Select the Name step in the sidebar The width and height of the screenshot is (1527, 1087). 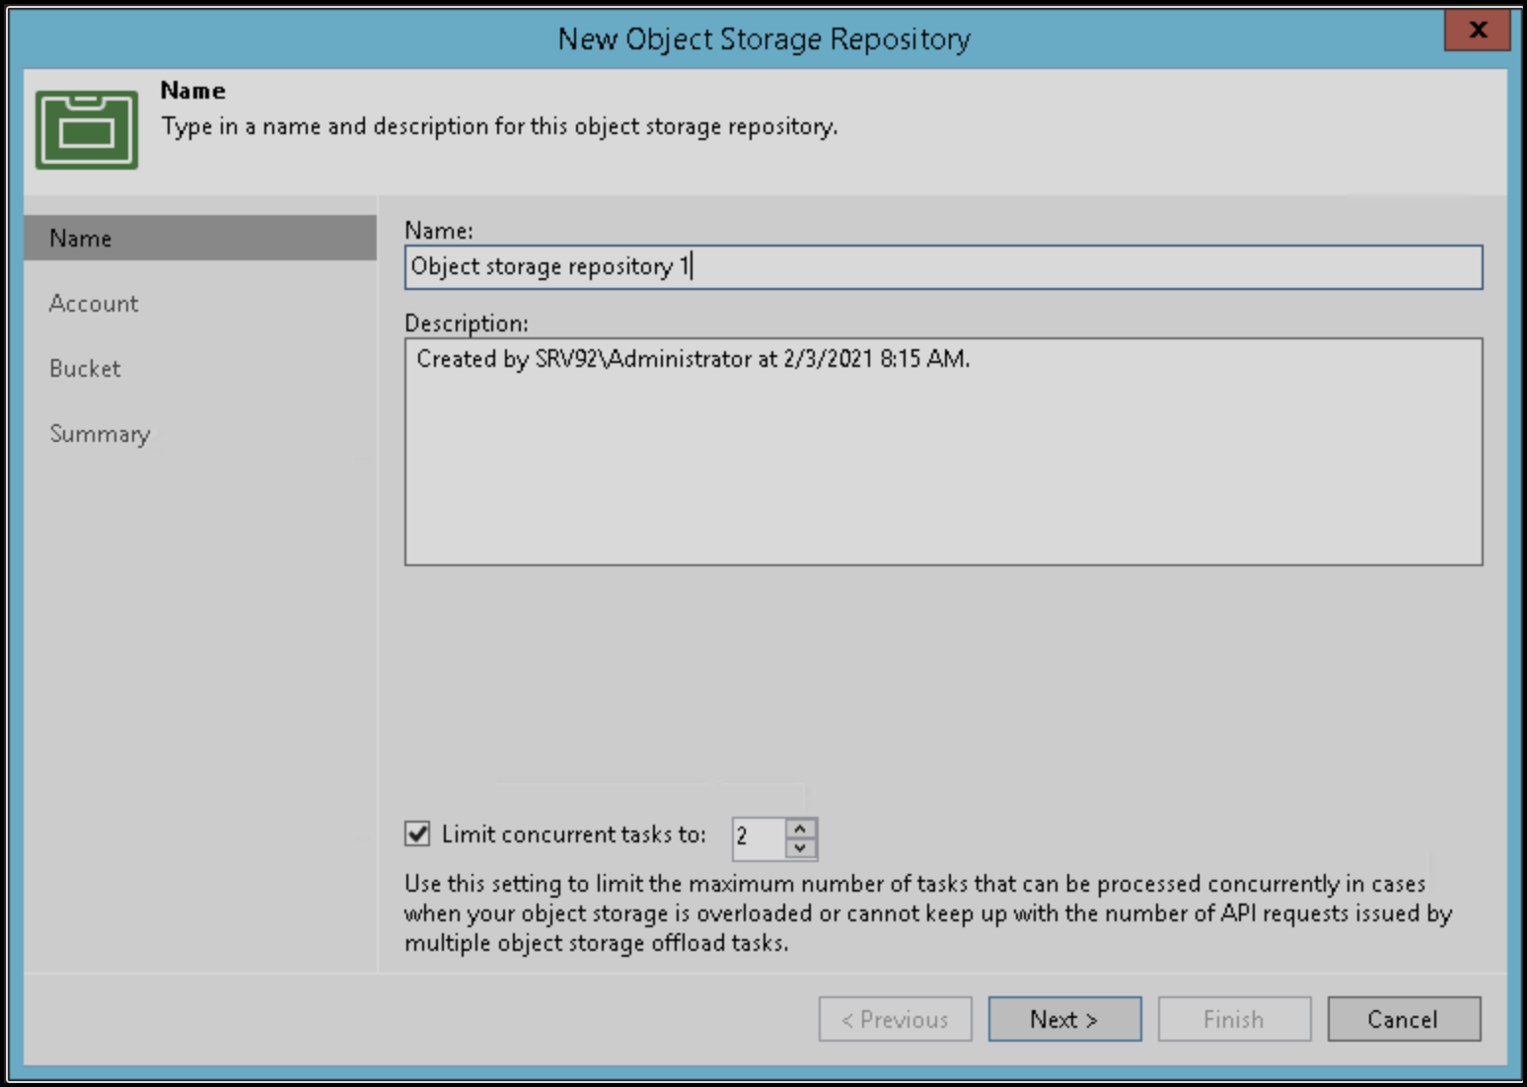pyautogui.click(x=81, y=239)
